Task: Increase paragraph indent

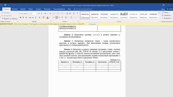Action: coord(70,13)
